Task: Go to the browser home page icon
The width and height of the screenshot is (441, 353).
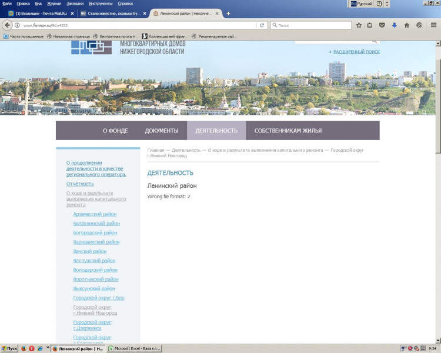Action: (406, 25)
